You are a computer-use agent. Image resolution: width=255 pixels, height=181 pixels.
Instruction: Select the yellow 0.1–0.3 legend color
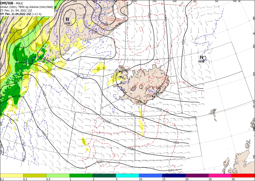11,175
